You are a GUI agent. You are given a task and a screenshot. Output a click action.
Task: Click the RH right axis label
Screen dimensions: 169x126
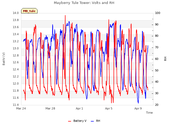[x=165, y=59]
